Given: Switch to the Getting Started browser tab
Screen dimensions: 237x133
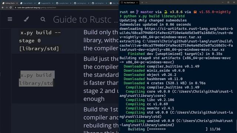Looking at the screenshot, I should [x=10, y=3].
